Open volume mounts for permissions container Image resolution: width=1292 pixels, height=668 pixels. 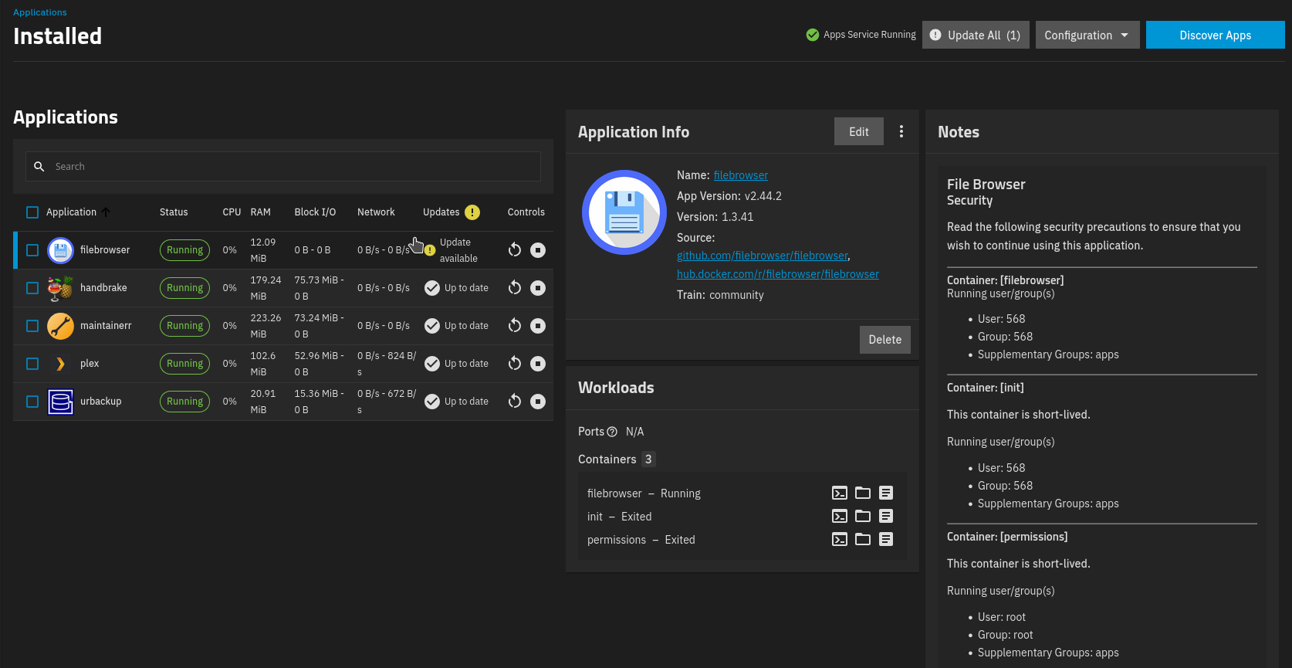[x=863, y=540]
